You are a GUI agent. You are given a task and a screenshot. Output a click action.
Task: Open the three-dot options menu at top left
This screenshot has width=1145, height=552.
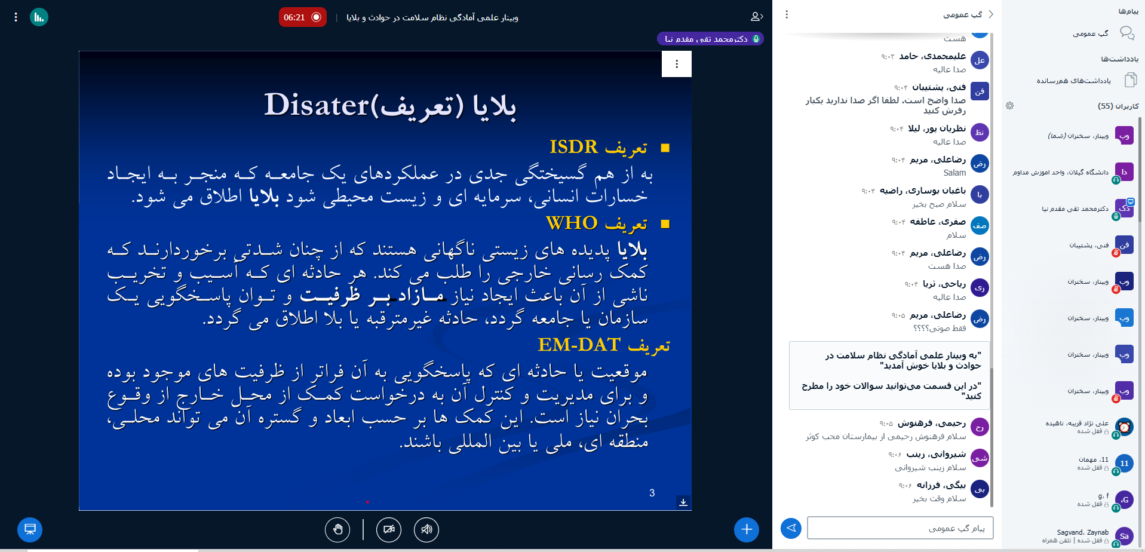16,17
